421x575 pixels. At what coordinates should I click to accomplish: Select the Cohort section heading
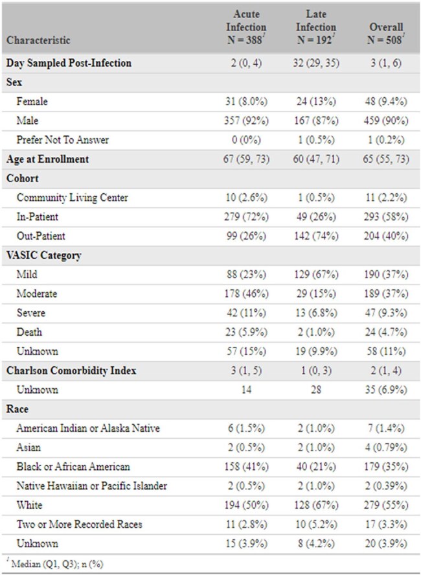[23, 178]
